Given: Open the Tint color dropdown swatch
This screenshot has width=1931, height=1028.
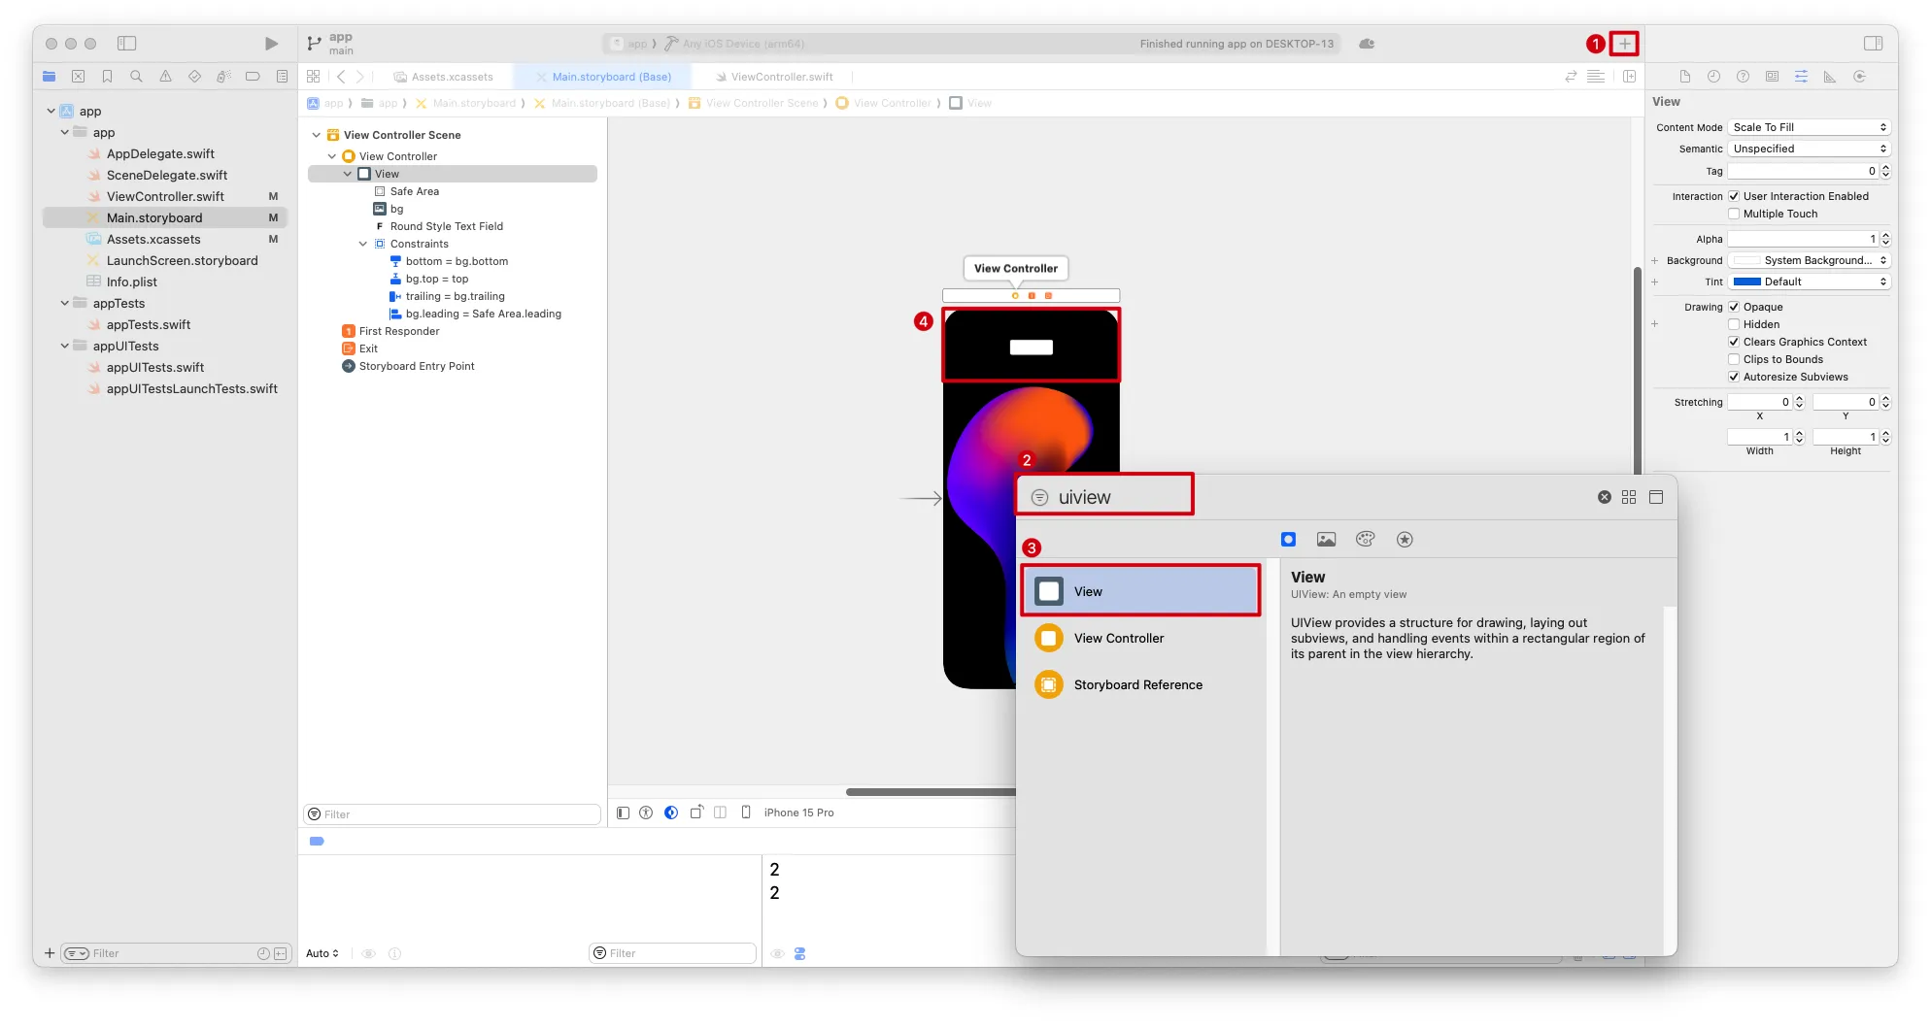Looking at the screenshot, I should tap(1810, 282).
